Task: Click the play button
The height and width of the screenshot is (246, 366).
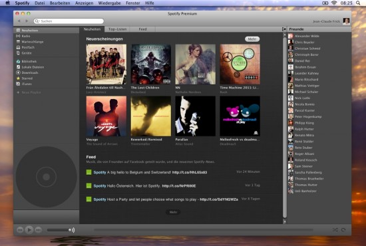Action: (x=29, y=230)
